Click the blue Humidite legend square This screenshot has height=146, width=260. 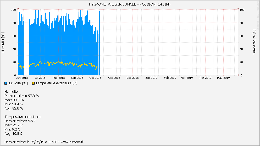click(x=6, y=83)
